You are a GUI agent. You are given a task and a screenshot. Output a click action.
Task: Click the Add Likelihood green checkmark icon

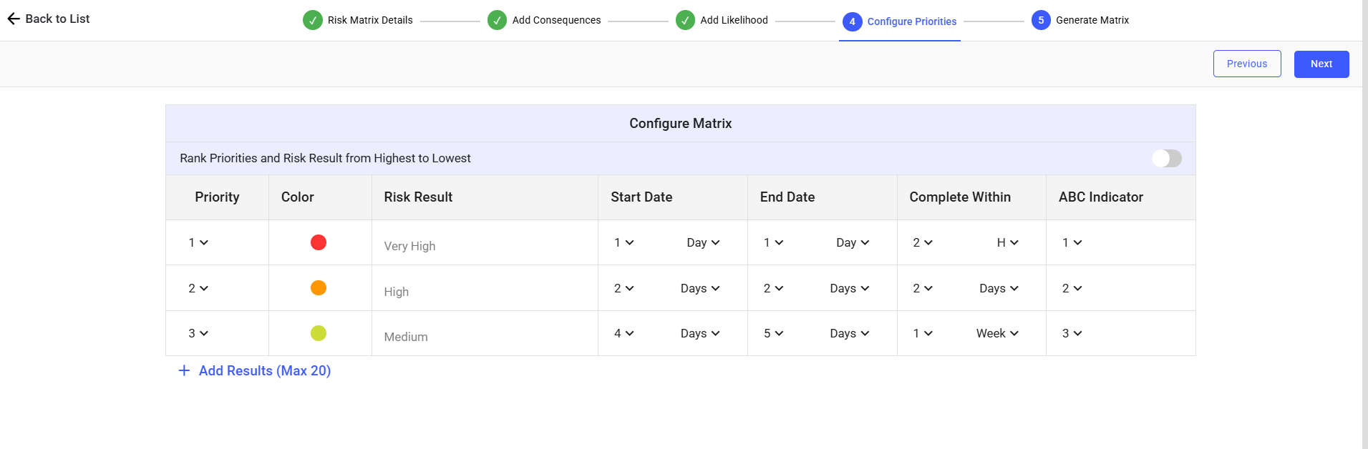pos(685,20)
